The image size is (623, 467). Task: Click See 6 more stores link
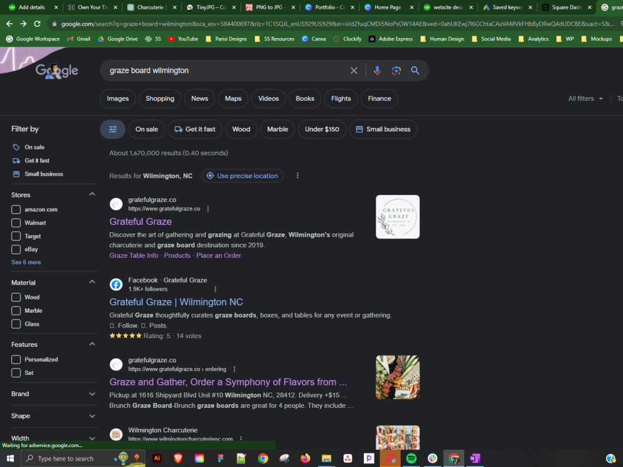pos(26,262)
